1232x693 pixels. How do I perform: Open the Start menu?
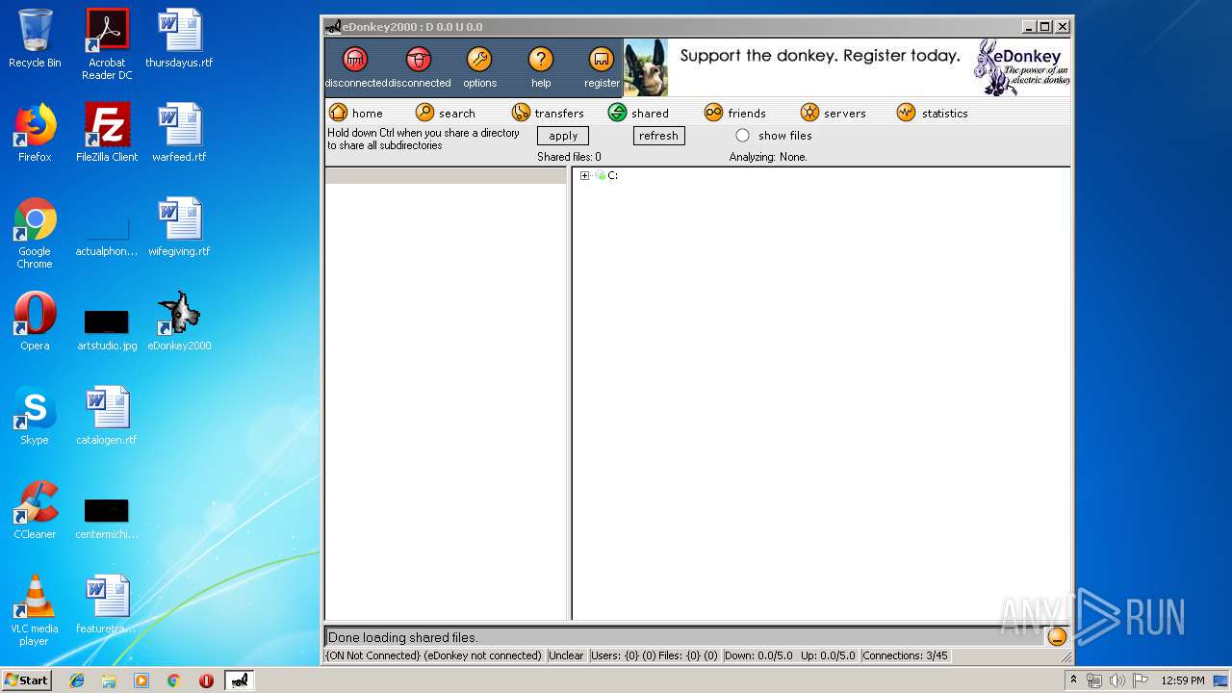(26, 680)
